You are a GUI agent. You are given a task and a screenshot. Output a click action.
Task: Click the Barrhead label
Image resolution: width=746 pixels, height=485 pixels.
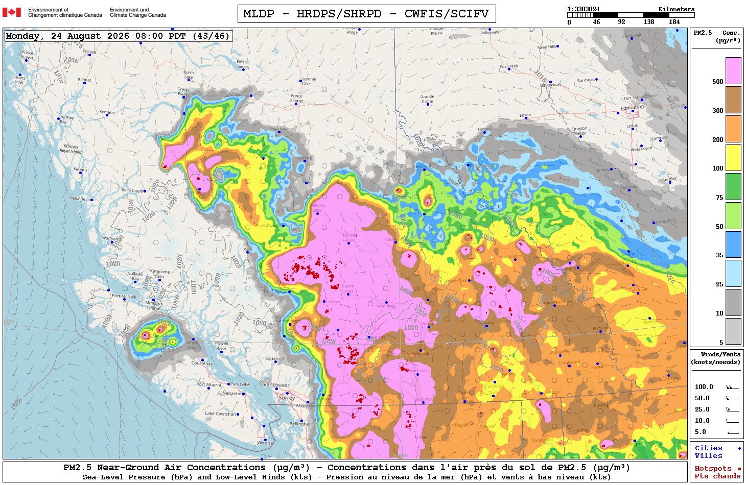tap(586, 80)
